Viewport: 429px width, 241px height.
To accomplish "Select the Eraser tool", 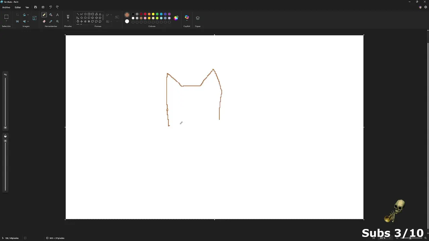I will click(44, 21).
